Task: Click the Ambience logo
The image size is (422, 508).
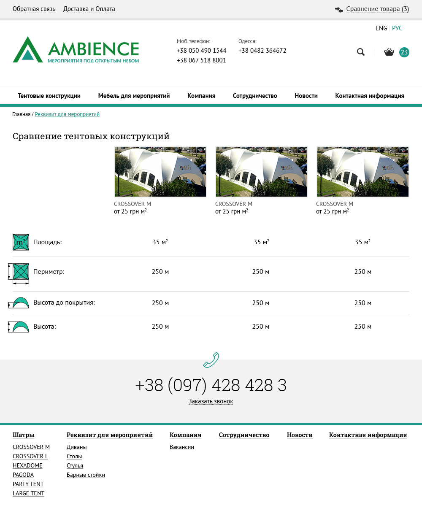Action: [76, 50]
